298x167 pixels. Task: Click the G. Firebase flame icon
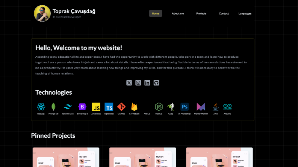[134, 107]
